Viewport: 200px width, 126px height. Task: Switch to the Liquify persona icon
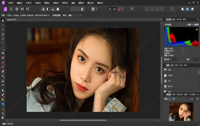point(11,9)
